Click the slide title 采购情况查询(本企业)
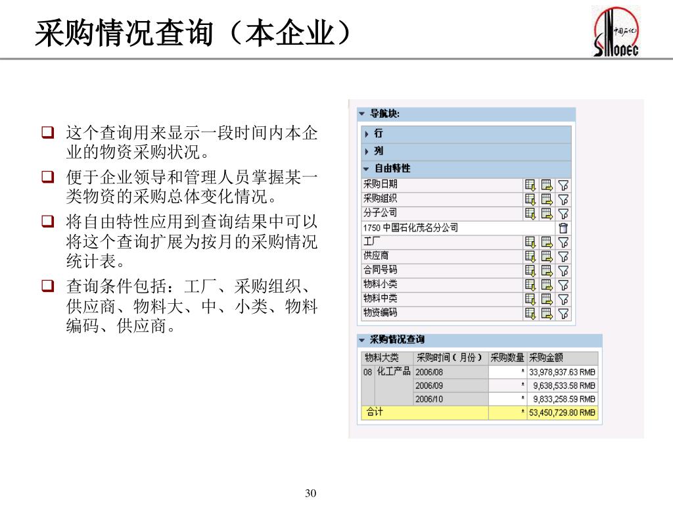This screenshot has width=673, height=505. coord(193,33)
